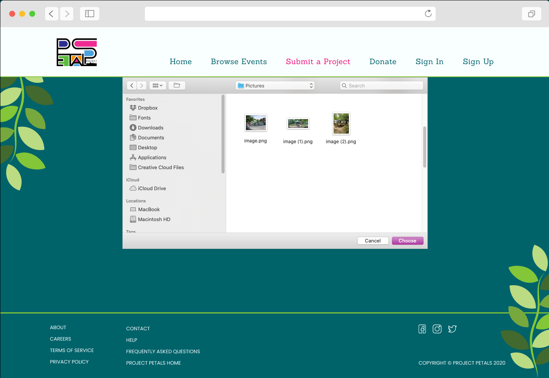
Task: Open the Instagram icon in footer
Action: coord(437,329)
